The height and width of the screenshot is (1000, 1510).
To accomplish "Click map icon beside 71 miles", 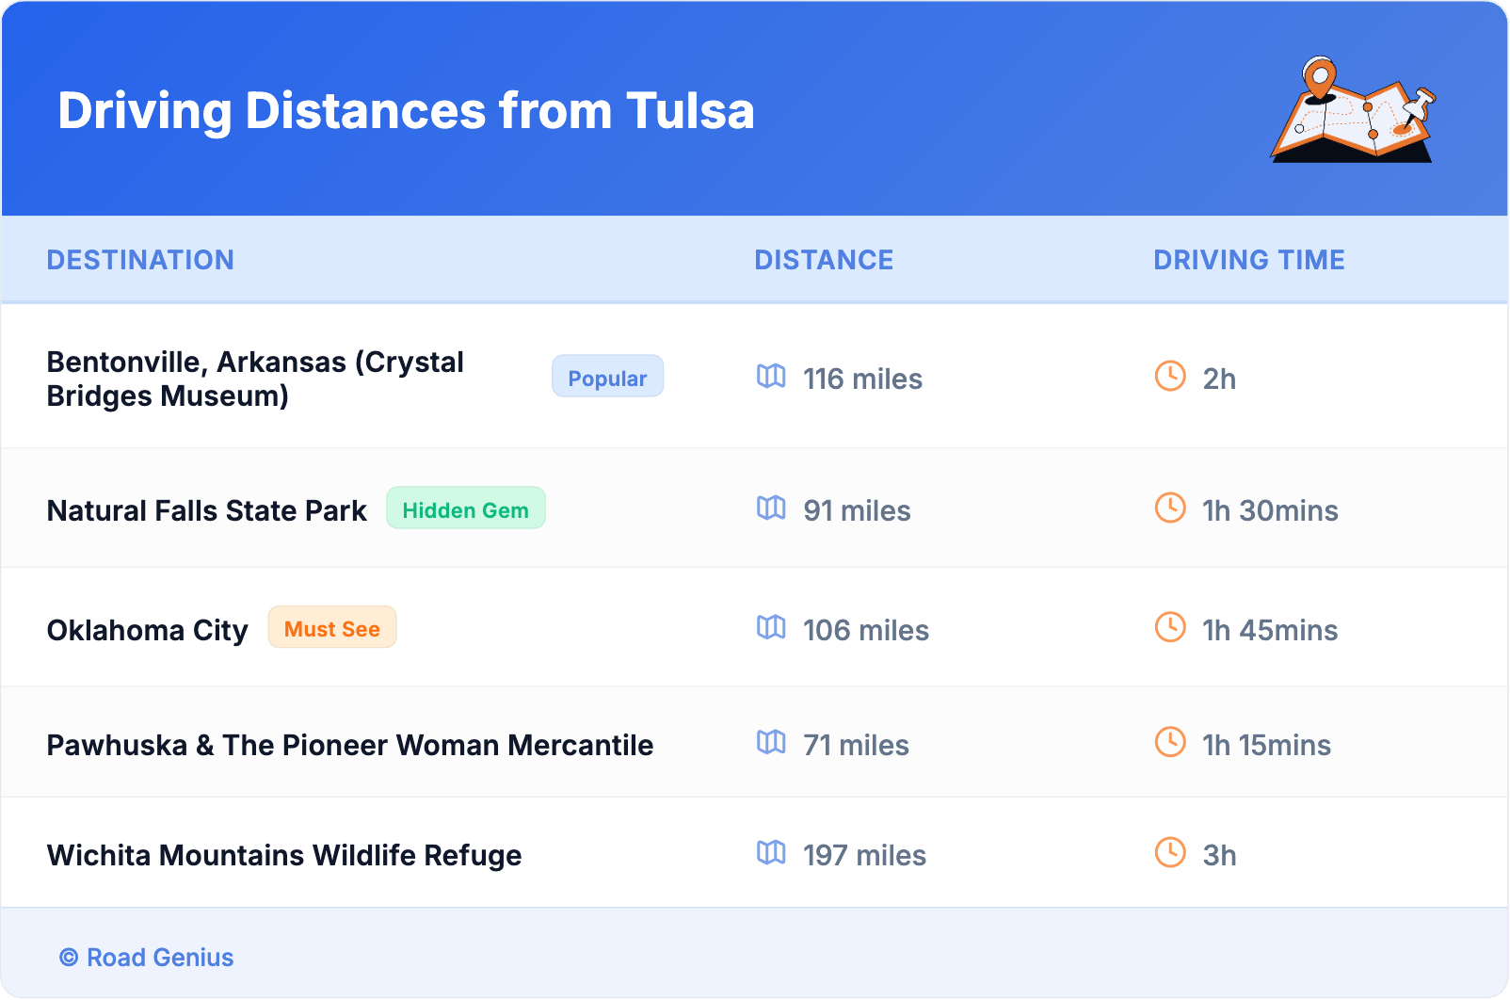I will click(x=771, y=742).
